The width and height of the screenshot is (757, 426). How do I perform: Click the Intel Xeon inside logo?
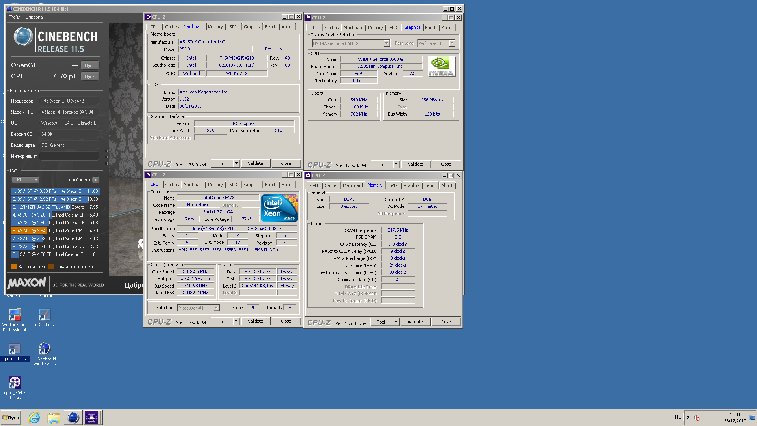[x=280, y=208]
